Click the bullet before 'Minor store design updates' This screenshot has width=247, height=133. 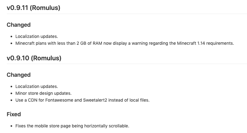pyautogui.click(x=12, y=93)
